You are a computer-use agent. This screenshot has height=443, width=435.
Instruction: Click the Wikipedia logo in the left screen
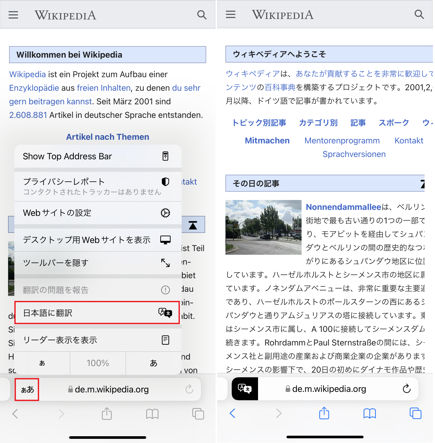[x=65, y=15]
